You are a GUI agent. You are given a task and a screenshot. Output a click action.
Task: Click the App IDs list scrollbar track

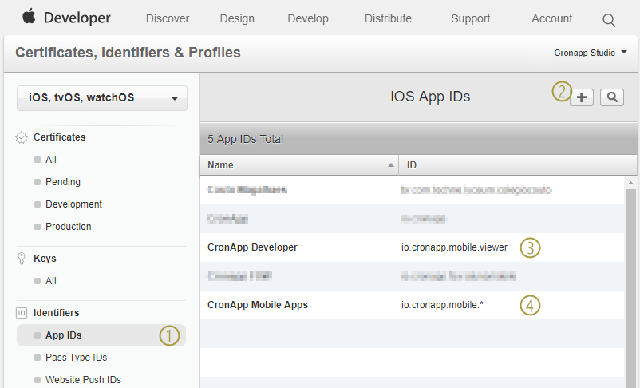tap(630, 288)
